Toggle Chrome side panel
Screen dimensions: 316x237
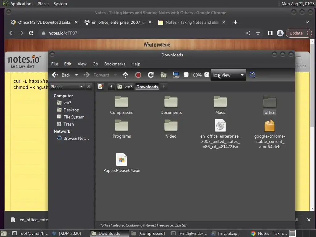[x=270, y=33]
